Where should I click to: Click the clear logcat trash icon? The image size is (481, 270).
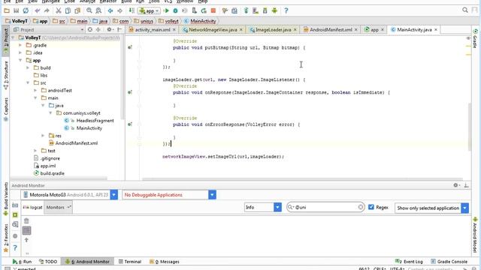tap(26, 220)
